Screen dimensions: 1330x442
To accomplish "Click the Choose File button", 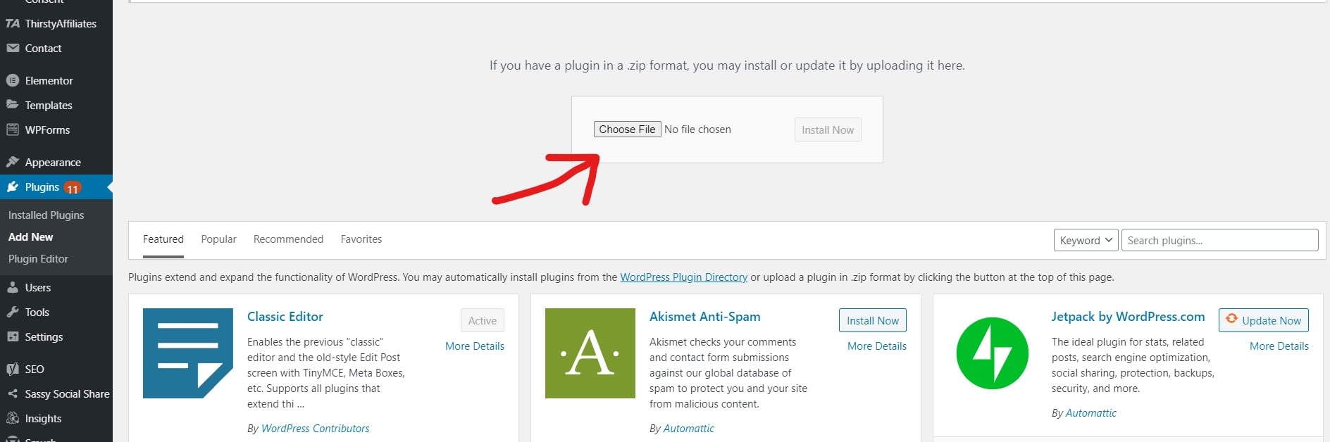I will [x=627, y=130].
